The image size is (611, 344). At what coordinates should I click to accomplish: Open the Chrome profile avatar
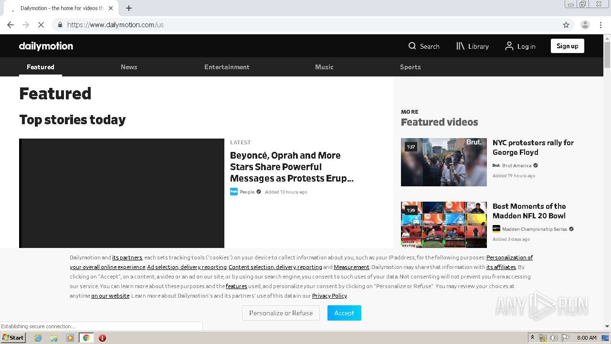585,25
